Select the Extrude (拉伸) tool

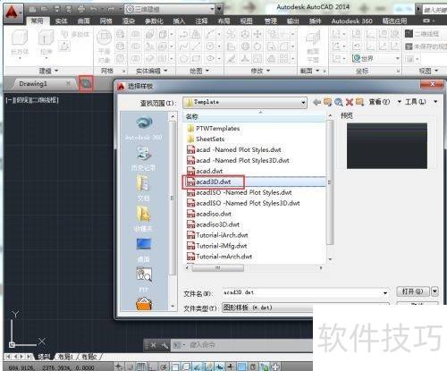coord(46,43)
